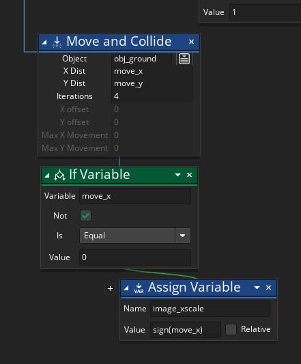The width and height of the screenshot is (301, 364).
Task: Collapse the If Variable node
Action: (47, 176)
